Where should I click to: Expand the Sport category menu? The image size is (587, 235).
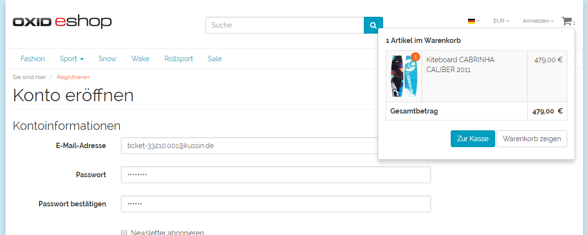pos(72,59)
